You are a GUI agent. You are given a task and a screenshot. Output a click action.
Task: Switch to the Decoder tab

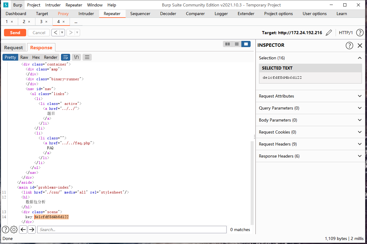[168, 14]
